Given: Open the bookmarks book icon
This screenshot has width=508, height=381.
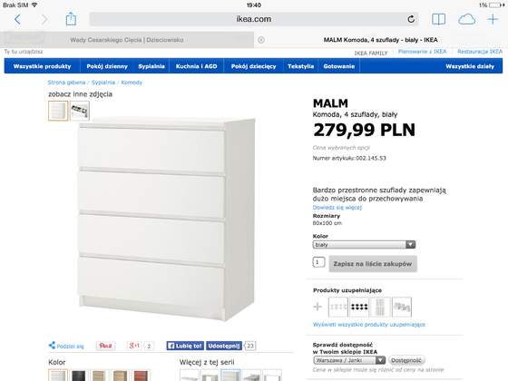Looking at the screenshot, I should coord(438,19).
